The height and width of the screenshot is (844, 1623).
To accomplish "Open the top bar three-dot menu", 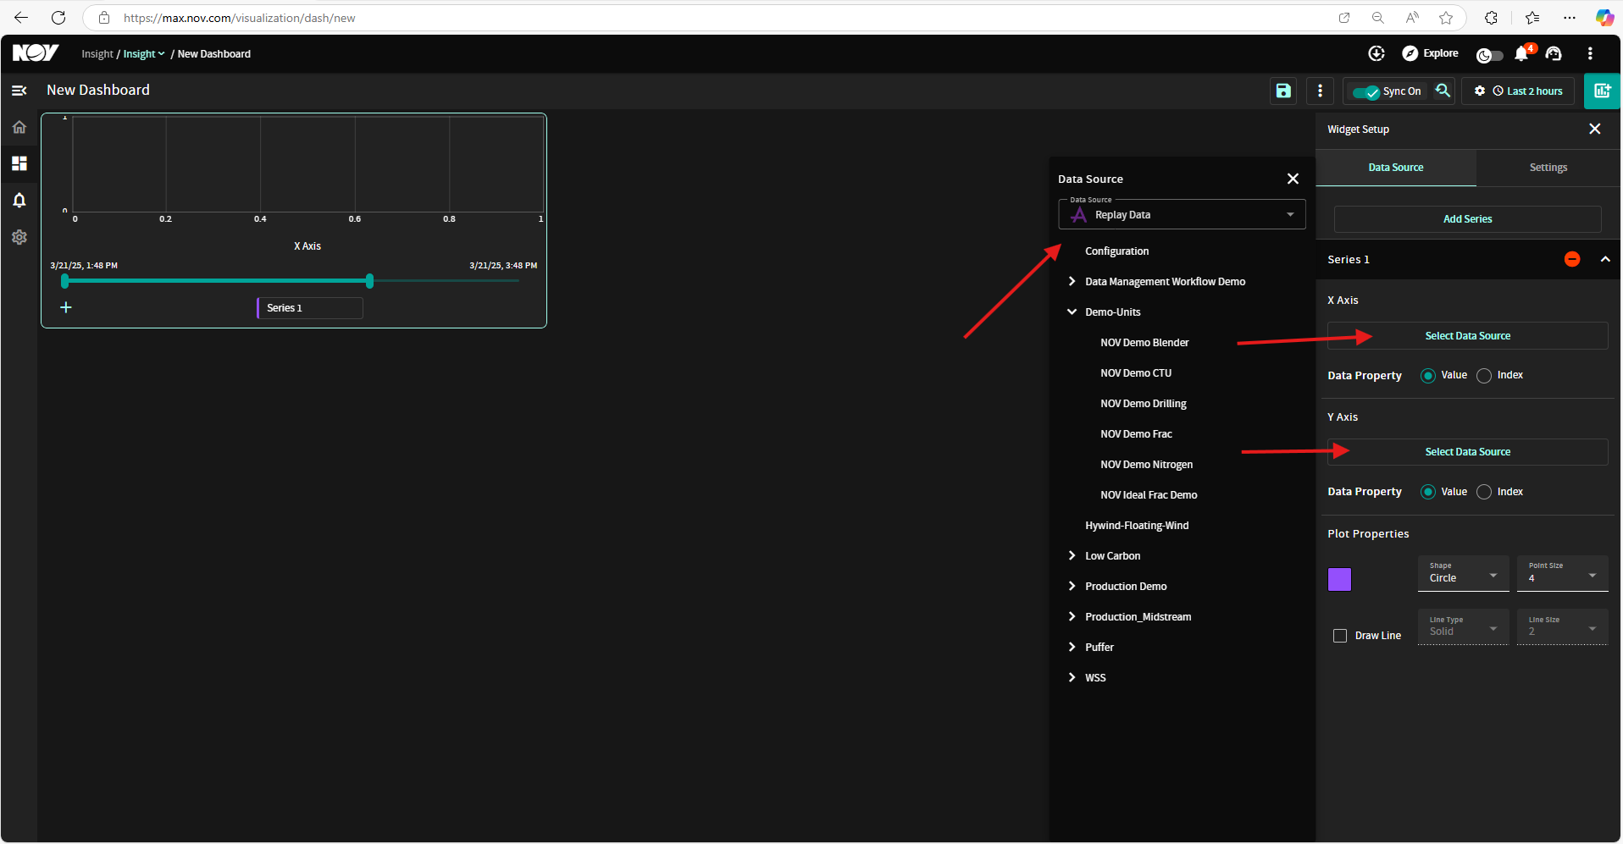I will point(1590,53).
